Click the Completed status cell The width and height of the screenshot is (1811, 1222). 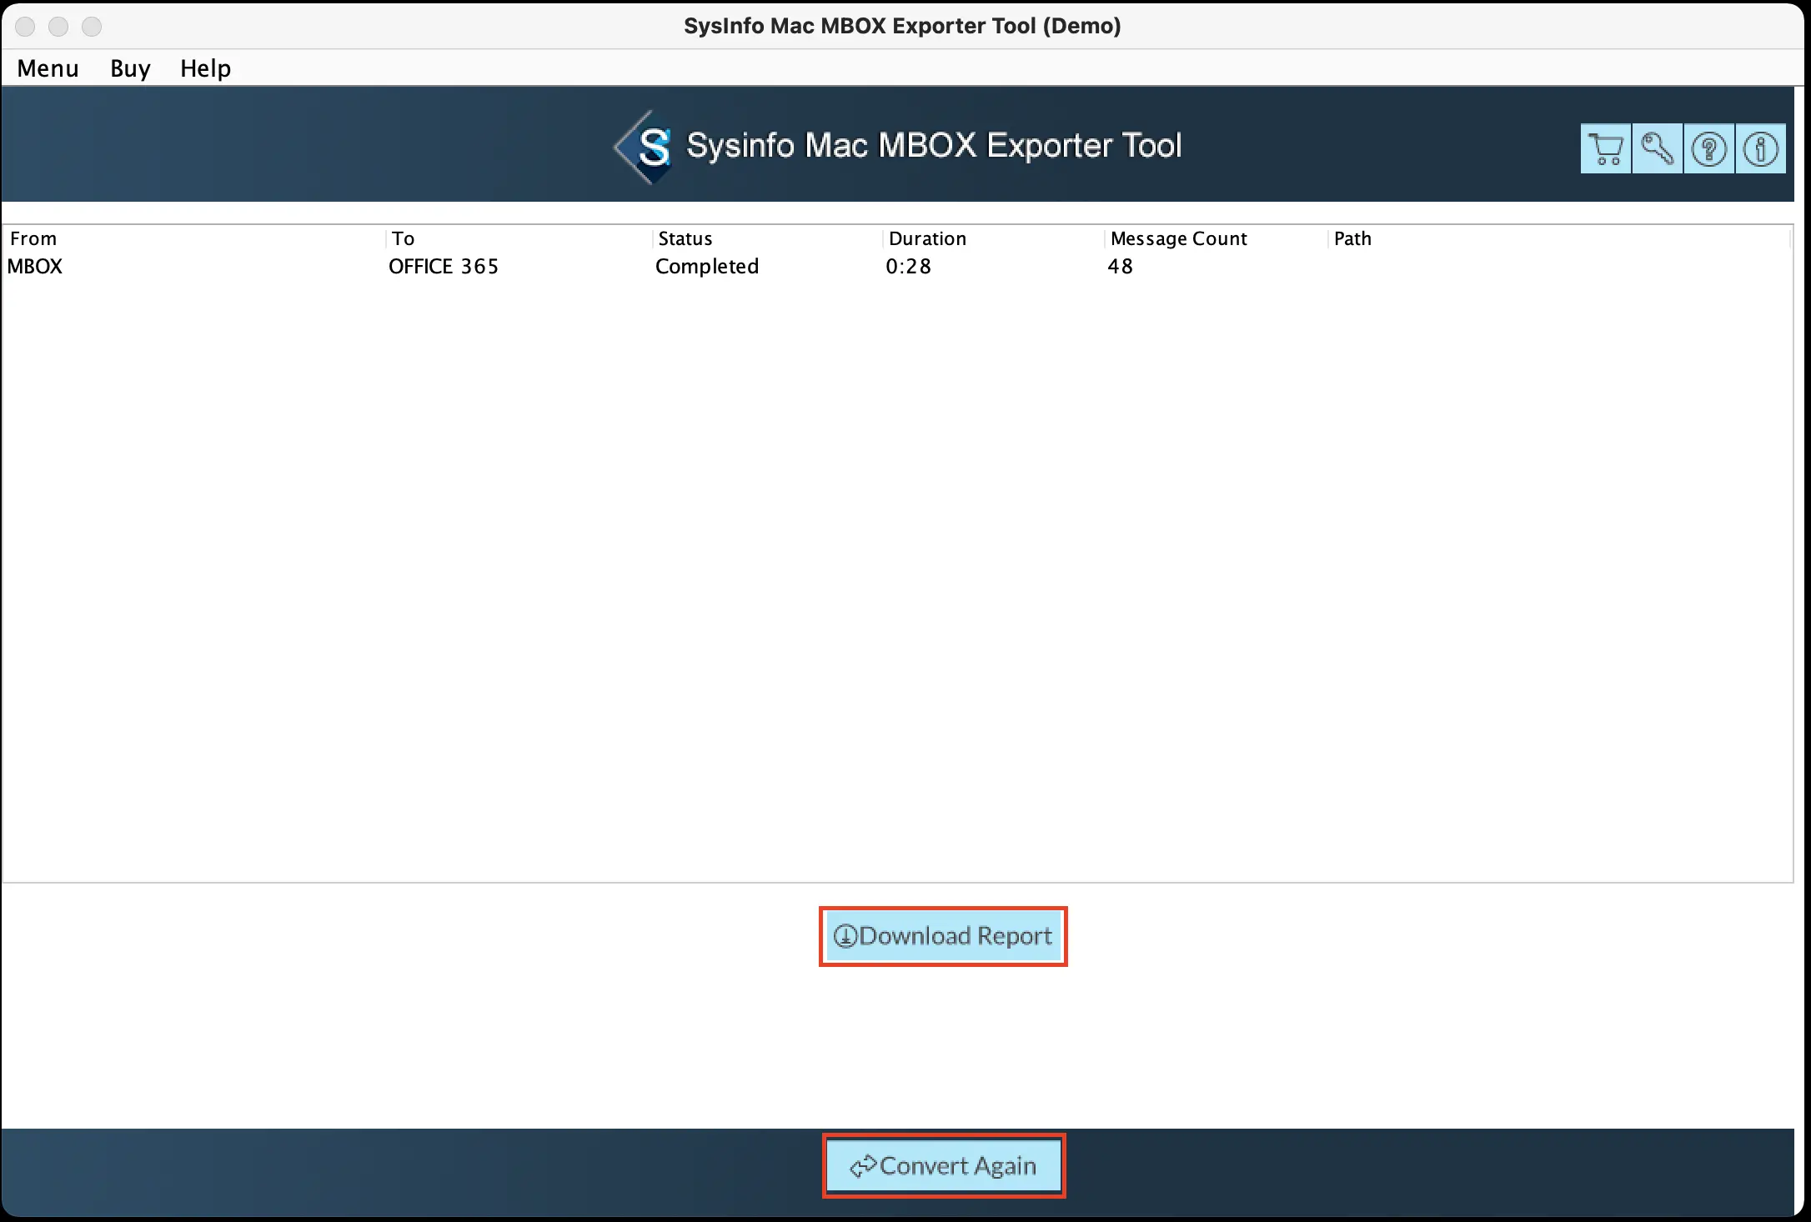coord(707,267)
